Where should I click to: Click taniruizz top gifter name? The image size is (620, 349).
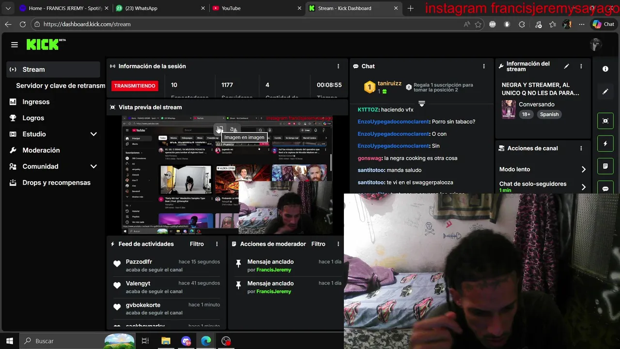click(389, 83)
